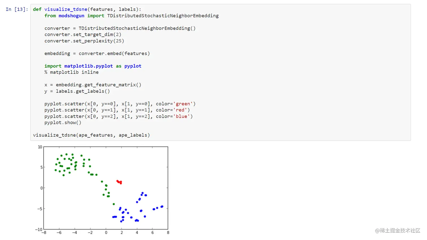
Task: Click the modshogun import statement line
Action: (131, 16)
